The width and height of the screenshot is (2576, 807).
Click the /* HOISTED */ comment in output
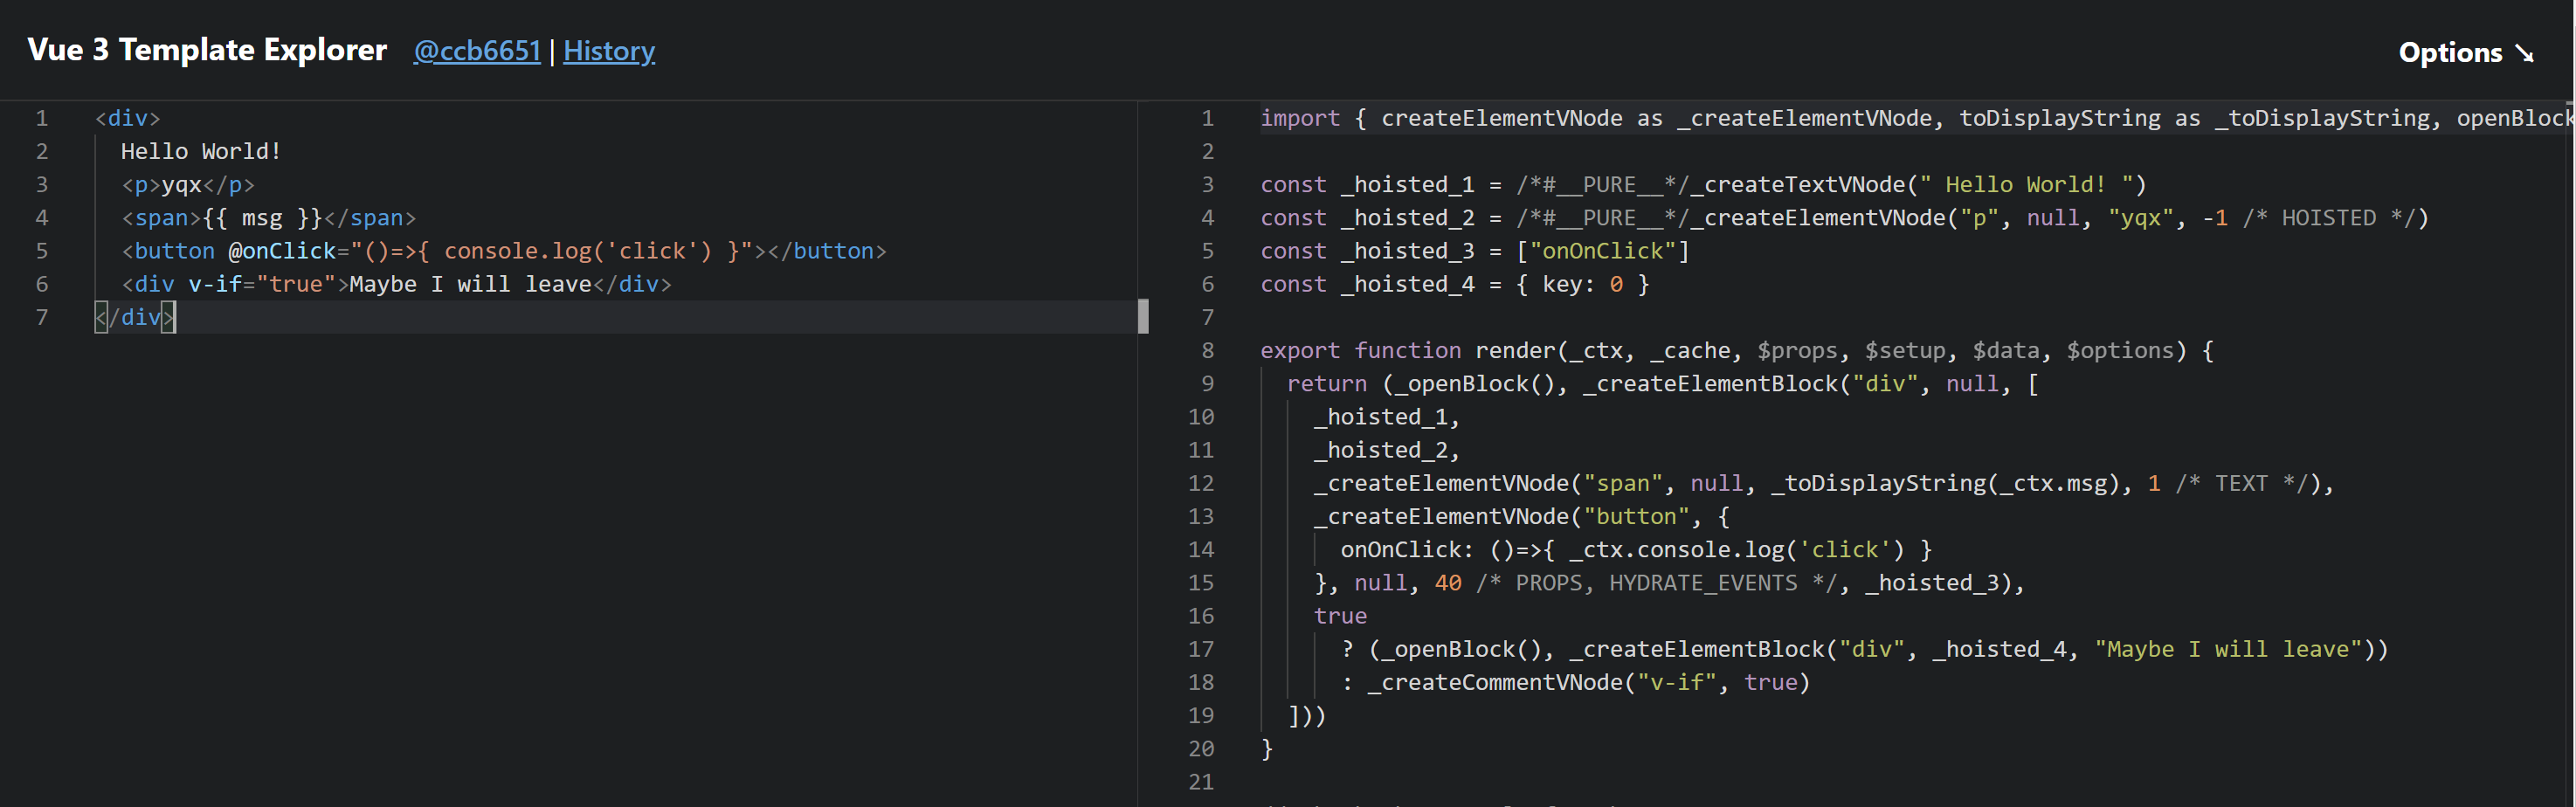pyautogui.click(x=2328, y=217)
